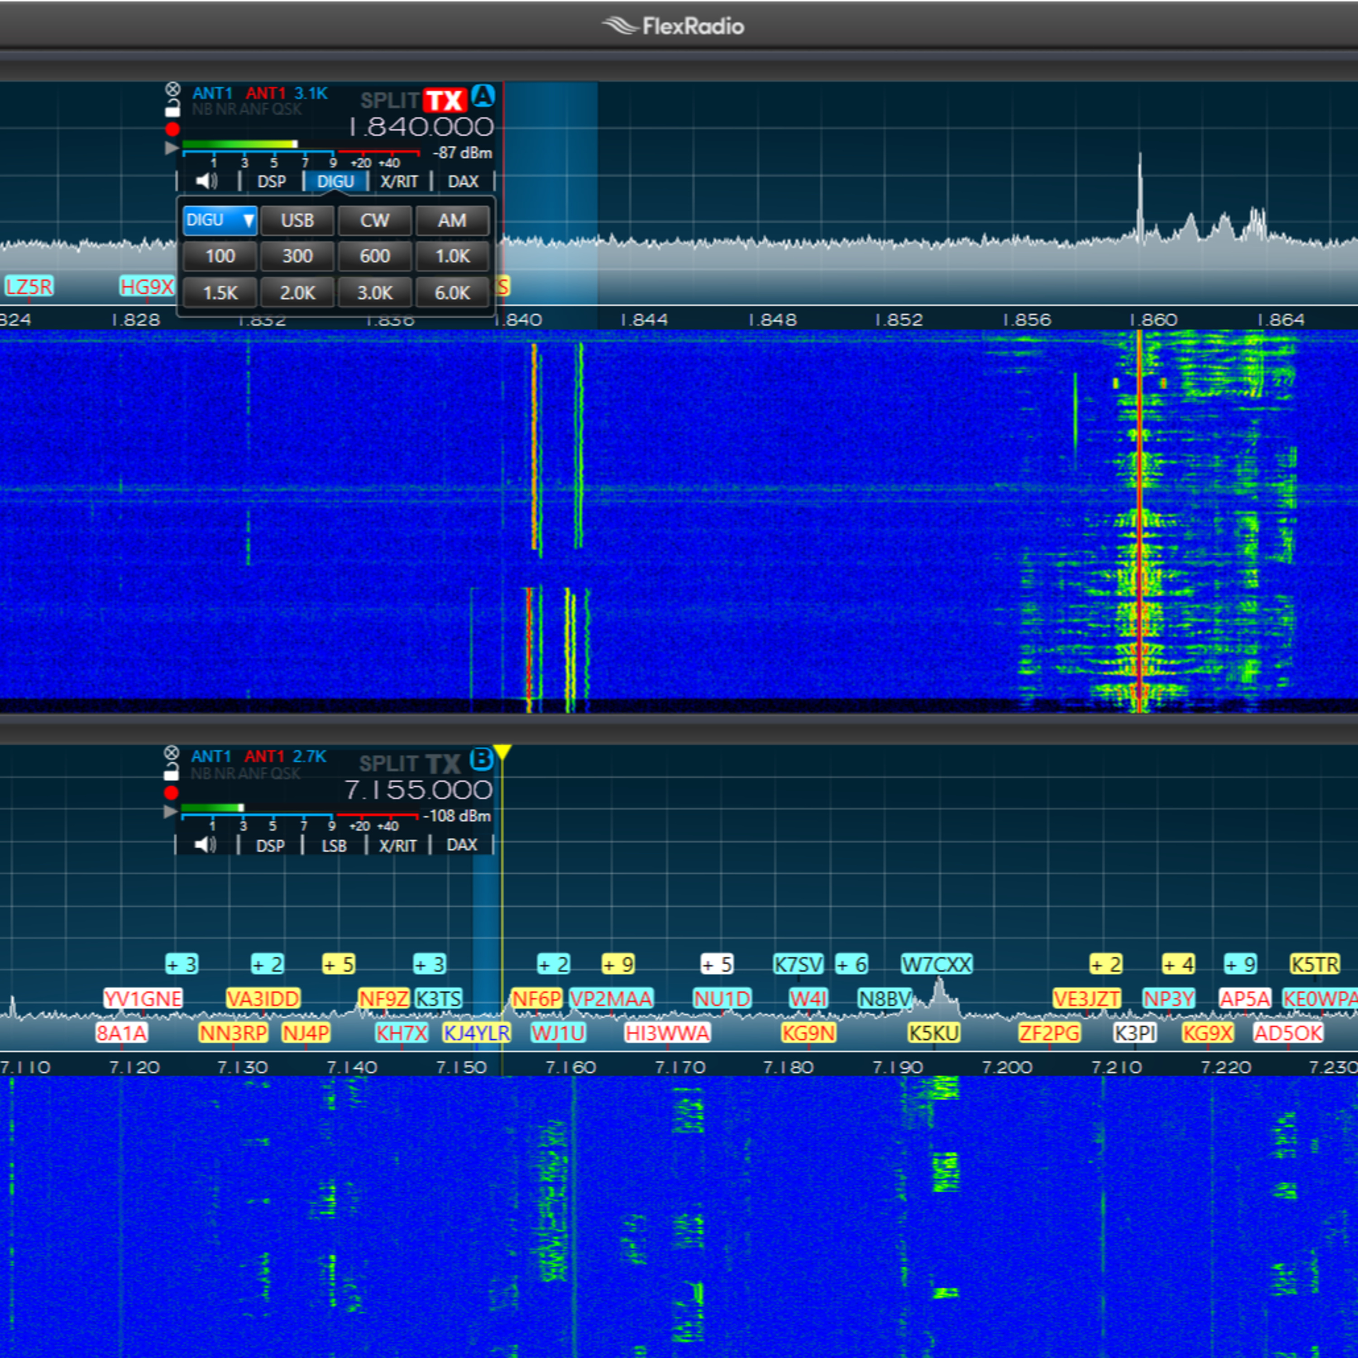Close slice A with the X icon
This screenshot has width=1358, height=1358.
point(172,89)
